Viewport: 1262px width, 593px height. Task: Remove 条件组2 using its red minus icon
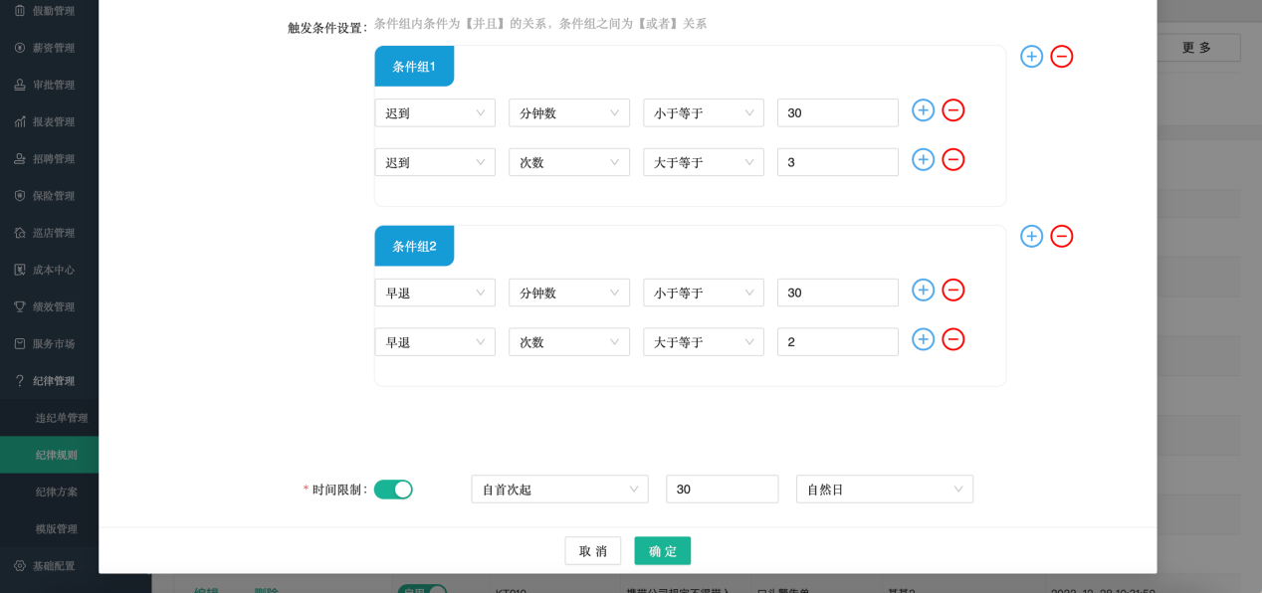[x=1061, y=236]
